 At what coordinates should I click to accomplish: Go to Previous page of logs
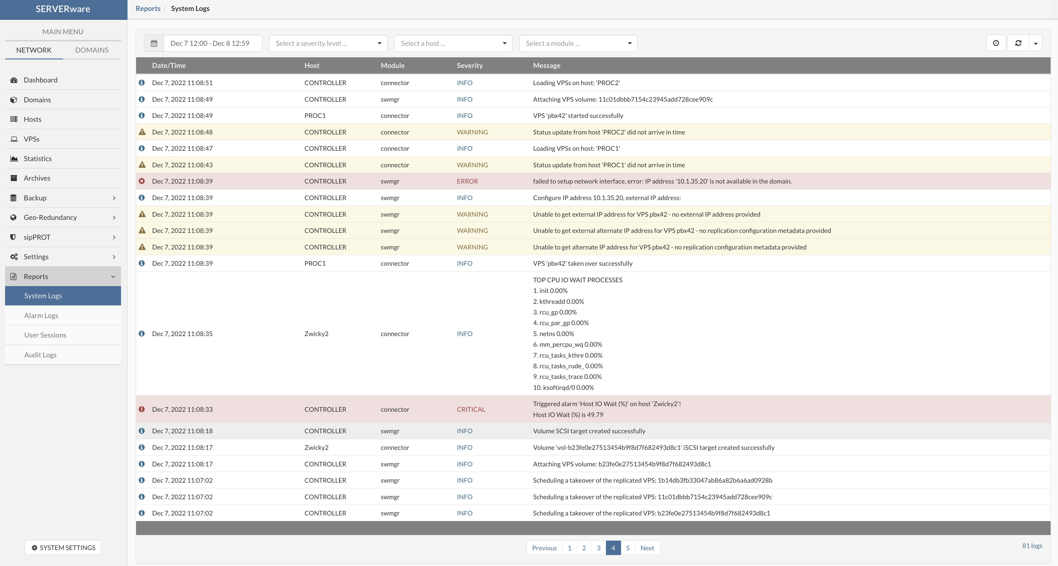544,548
